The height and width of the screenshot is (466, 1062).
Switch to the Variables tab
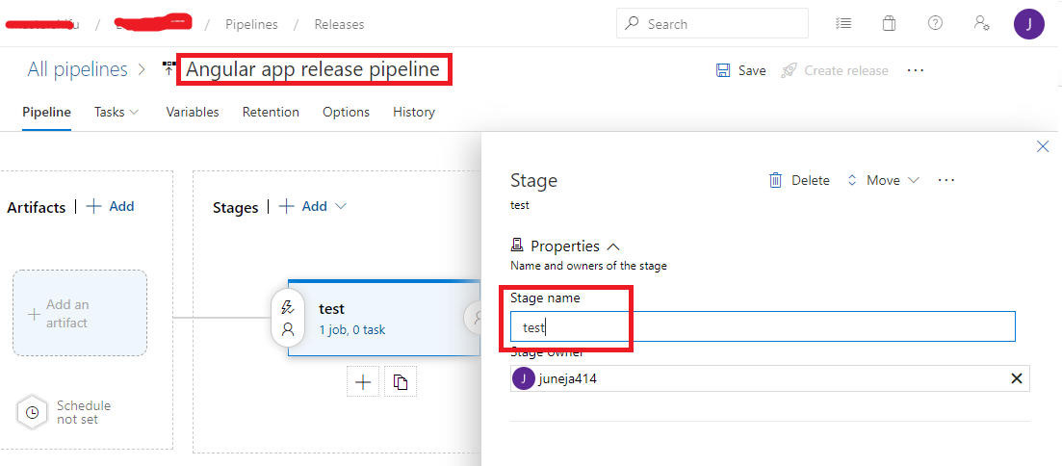pos(193,112)
